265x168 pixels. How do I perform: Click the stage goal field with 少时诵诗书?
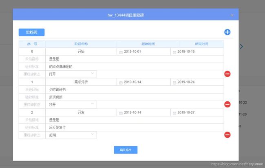135,90
